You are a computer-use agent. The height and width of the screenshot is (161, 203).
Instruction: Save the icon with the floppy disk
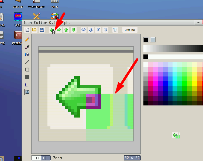tap(42, 30)
